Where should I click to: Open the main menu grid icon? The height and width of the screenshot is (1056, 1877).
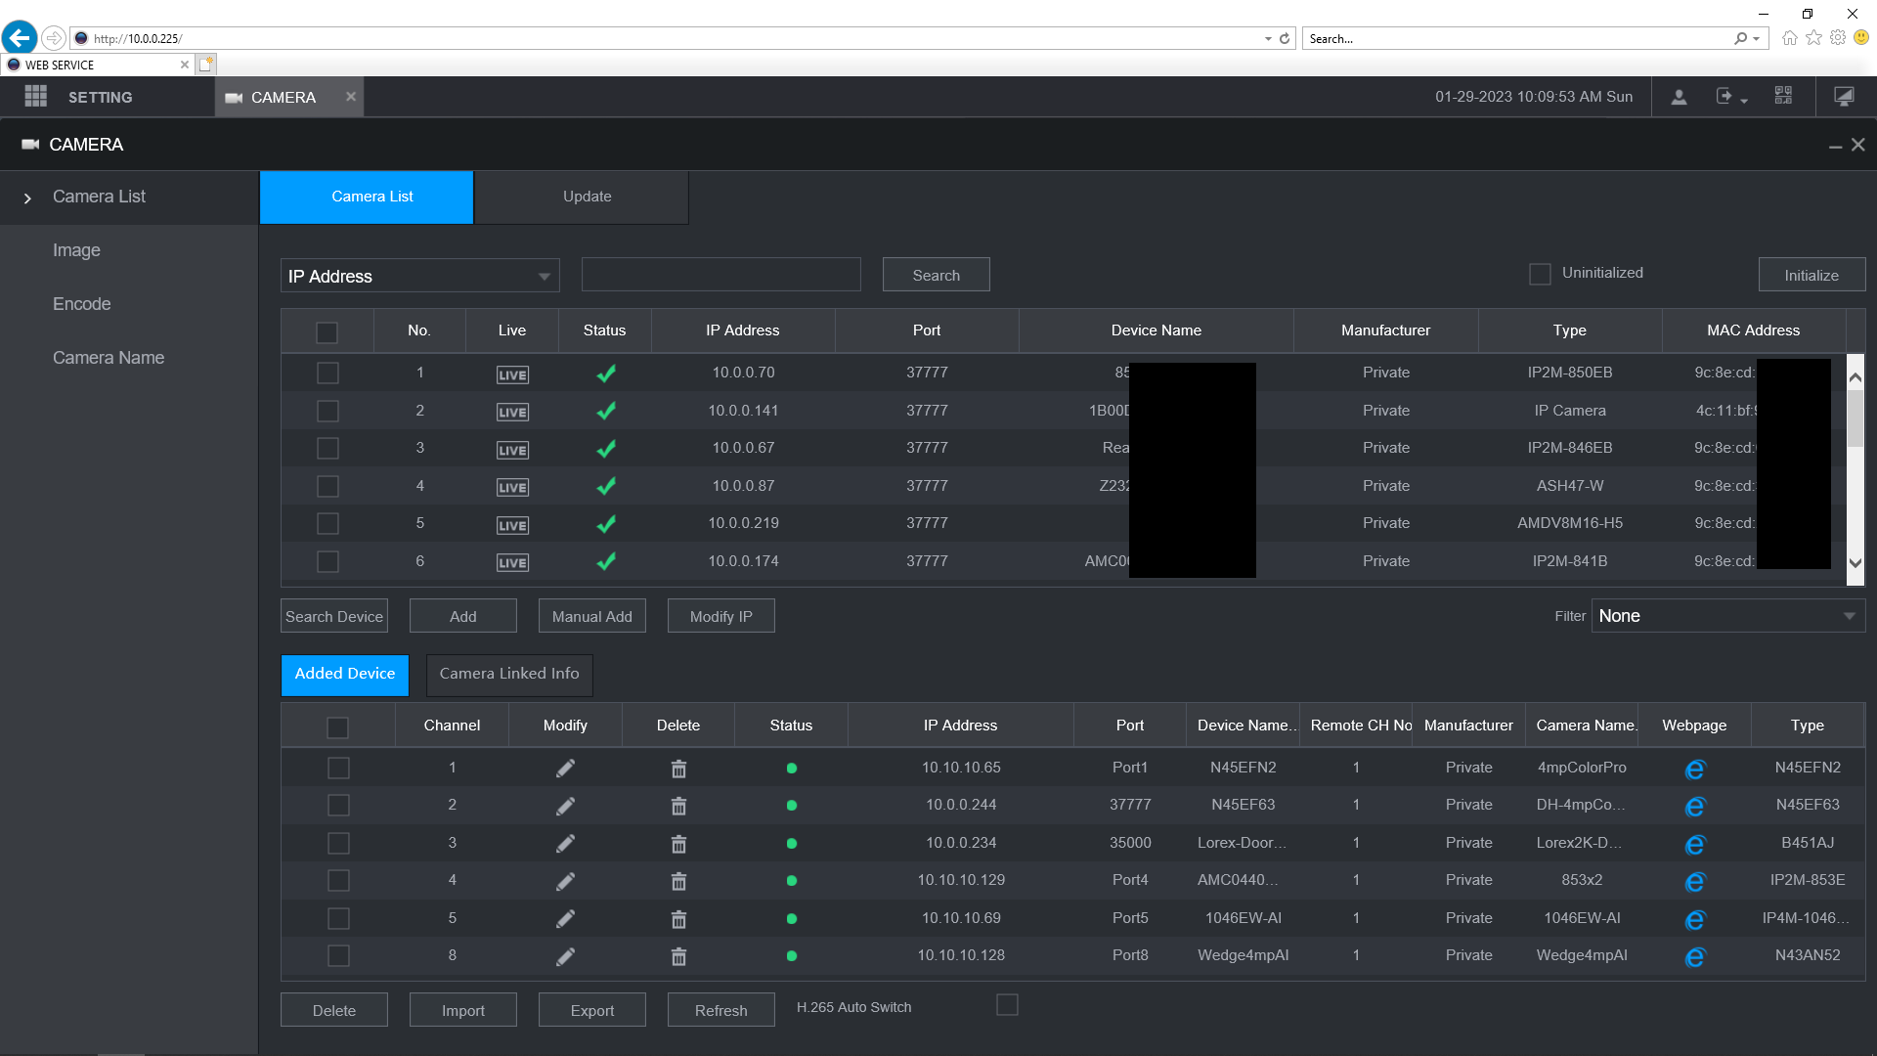click(x=36, y=96)
